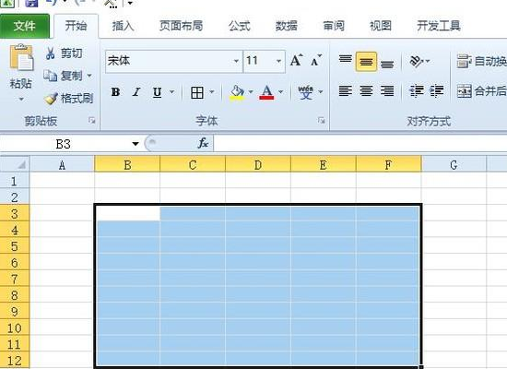
Task: Toggle Bold formatting
Action: pyautogui.click(x=115, y=92)
